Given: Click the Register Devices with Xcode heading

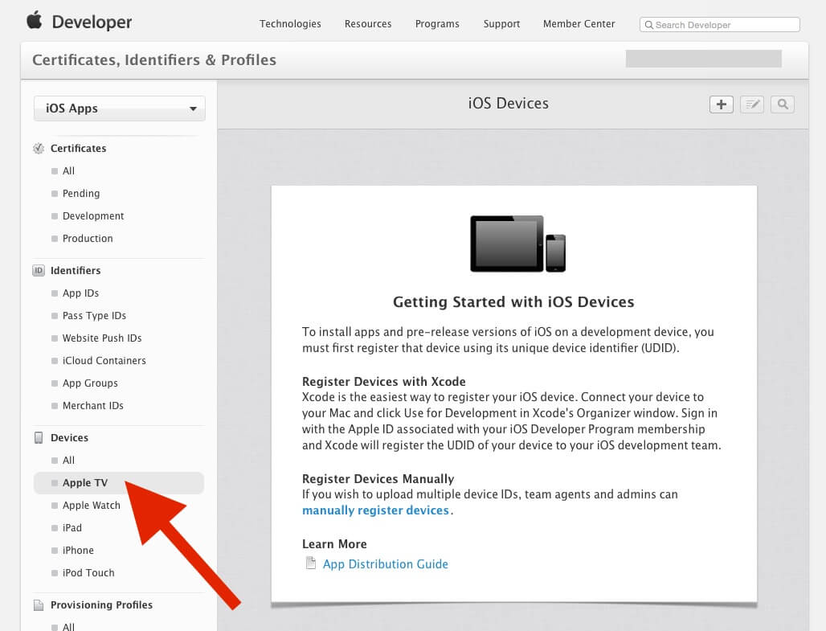Looking at the screenshot, I should [384, 381].
